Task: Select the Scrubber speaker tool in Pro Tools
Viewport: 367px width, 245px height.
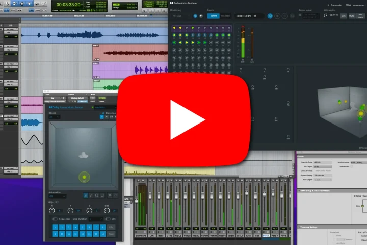Action: [37, 4]
